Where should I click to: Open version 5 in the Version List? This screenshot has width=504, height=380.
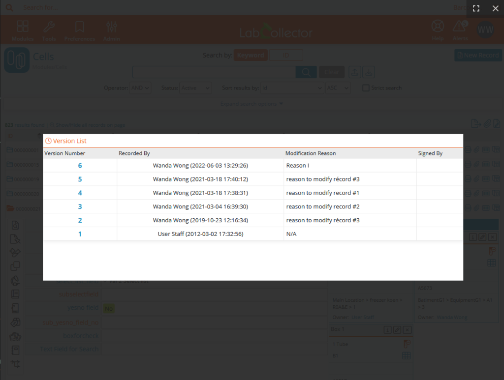coord(80,179)
